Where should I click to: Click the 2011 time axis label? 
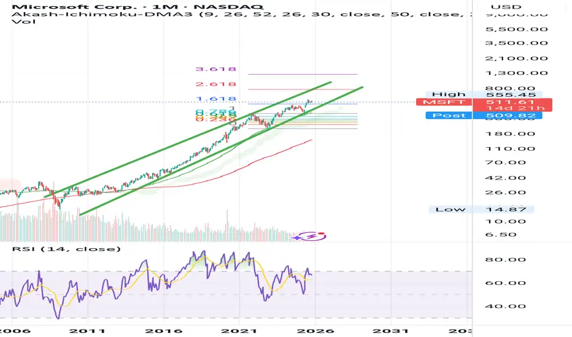pyautogui.click(x=87, y=331)
